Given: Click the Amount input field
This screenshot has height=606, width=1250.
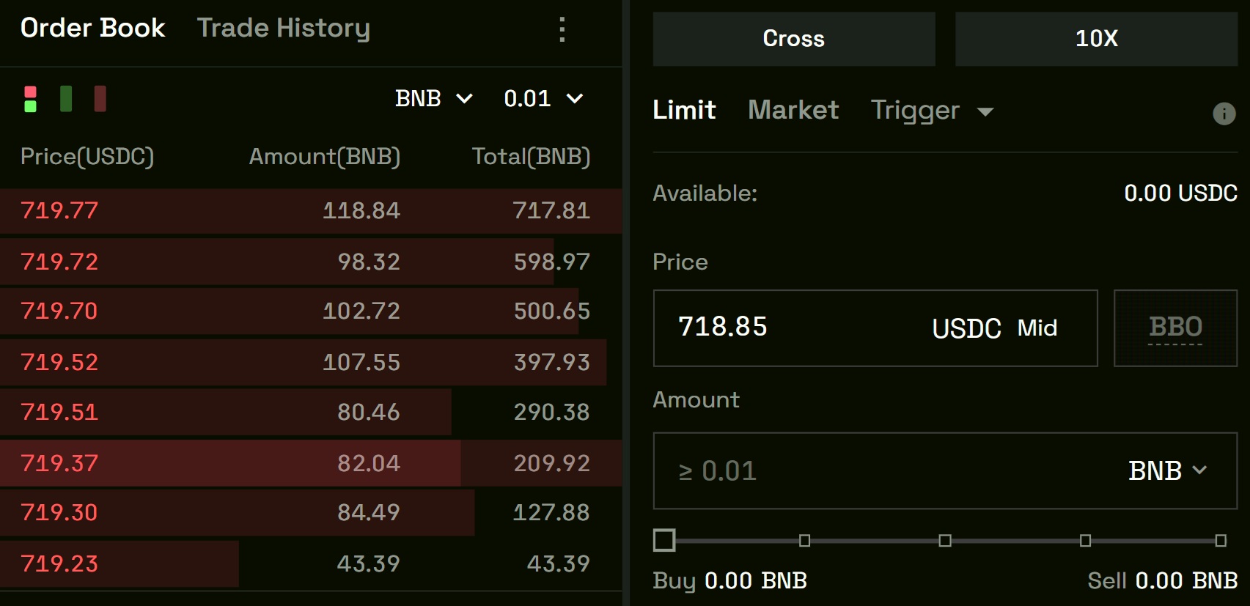Looking at the screenshot, I should point(945,470).
